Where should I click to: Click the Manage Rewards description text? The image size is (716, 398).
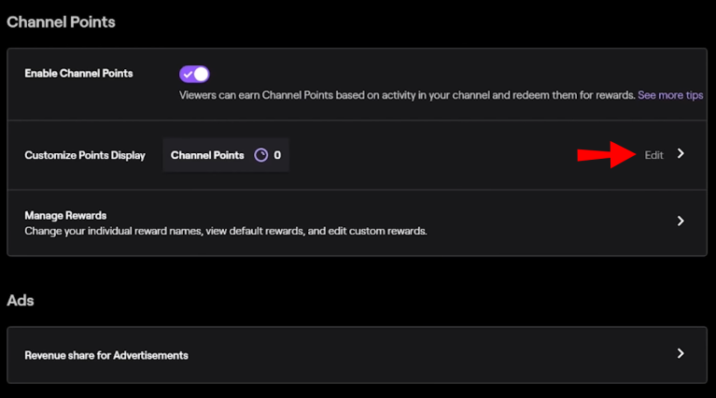226,231
